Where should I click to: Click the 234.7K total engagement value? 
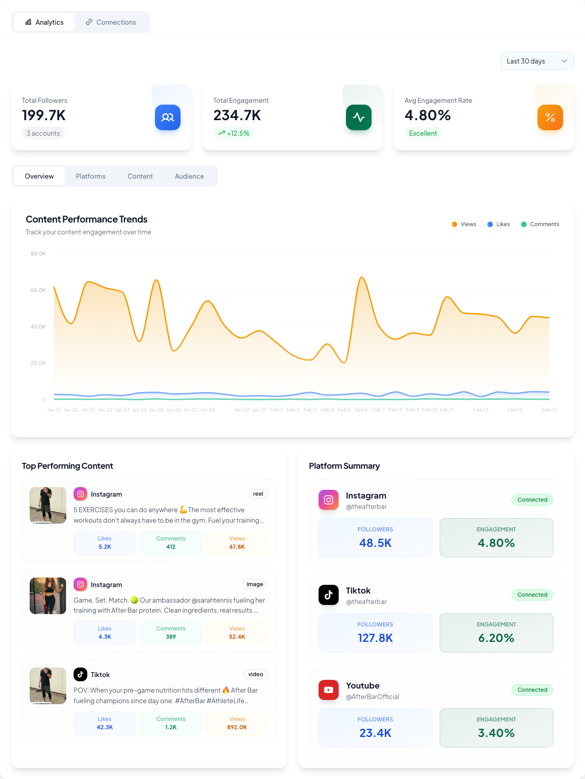pyautogui.click(x=237, y=115)
